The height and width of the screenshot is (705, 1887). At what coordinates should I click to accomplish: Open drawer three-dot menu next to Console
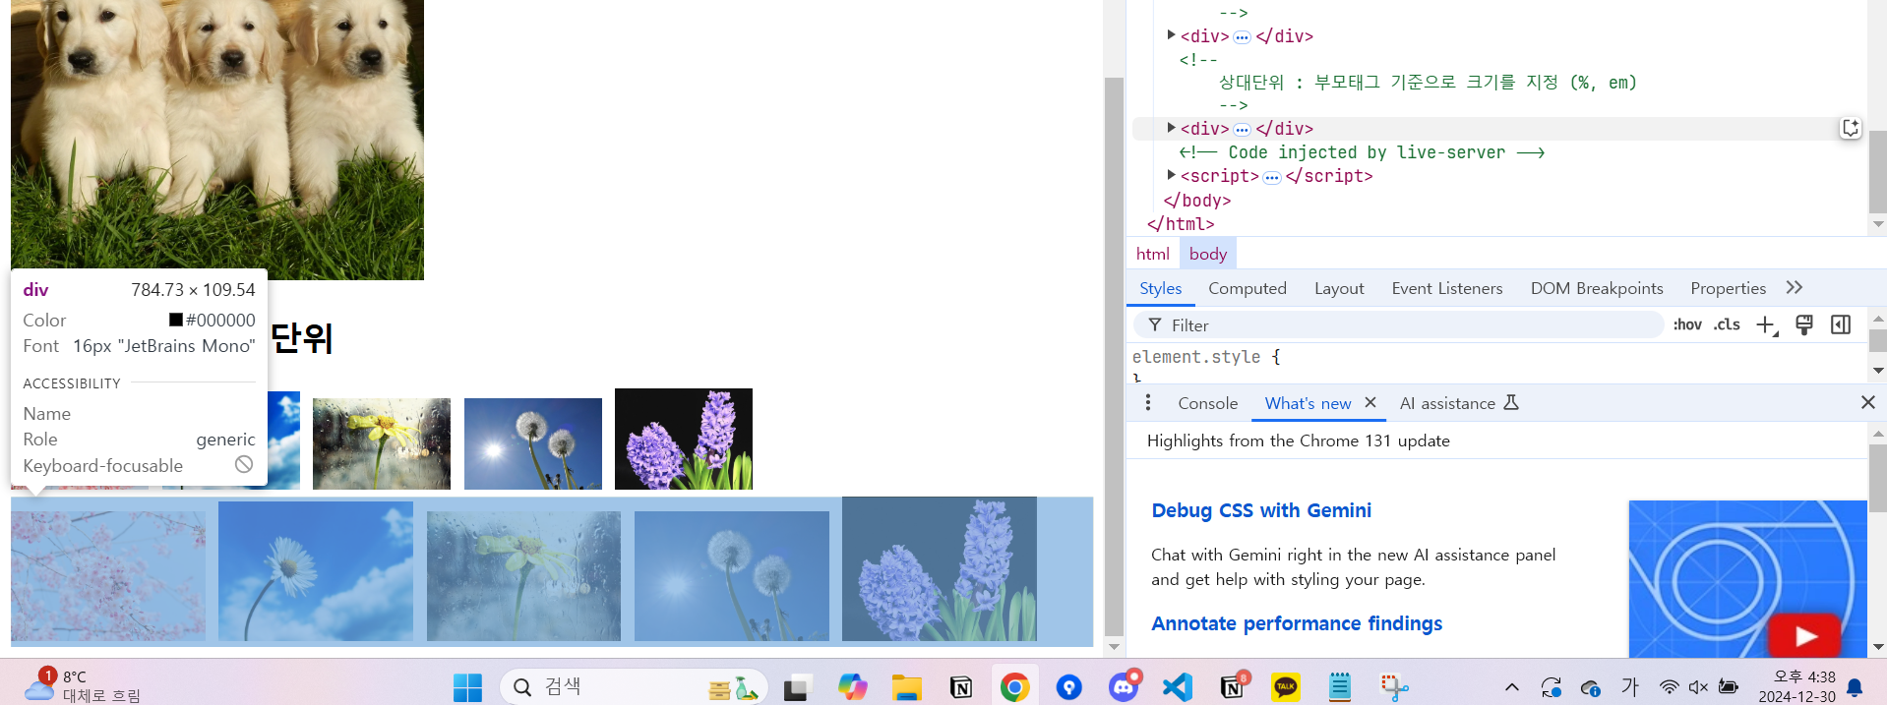(x=1148, y=402)
